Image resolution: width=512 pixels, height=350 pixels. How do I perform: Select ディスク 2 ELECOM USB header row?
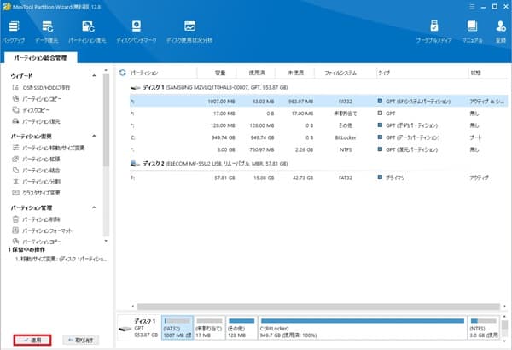pyautogui.click(x=318, y=164)
